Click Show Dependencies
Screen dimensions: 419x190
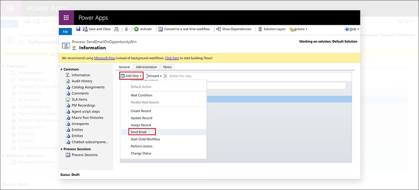pos(234,29)
